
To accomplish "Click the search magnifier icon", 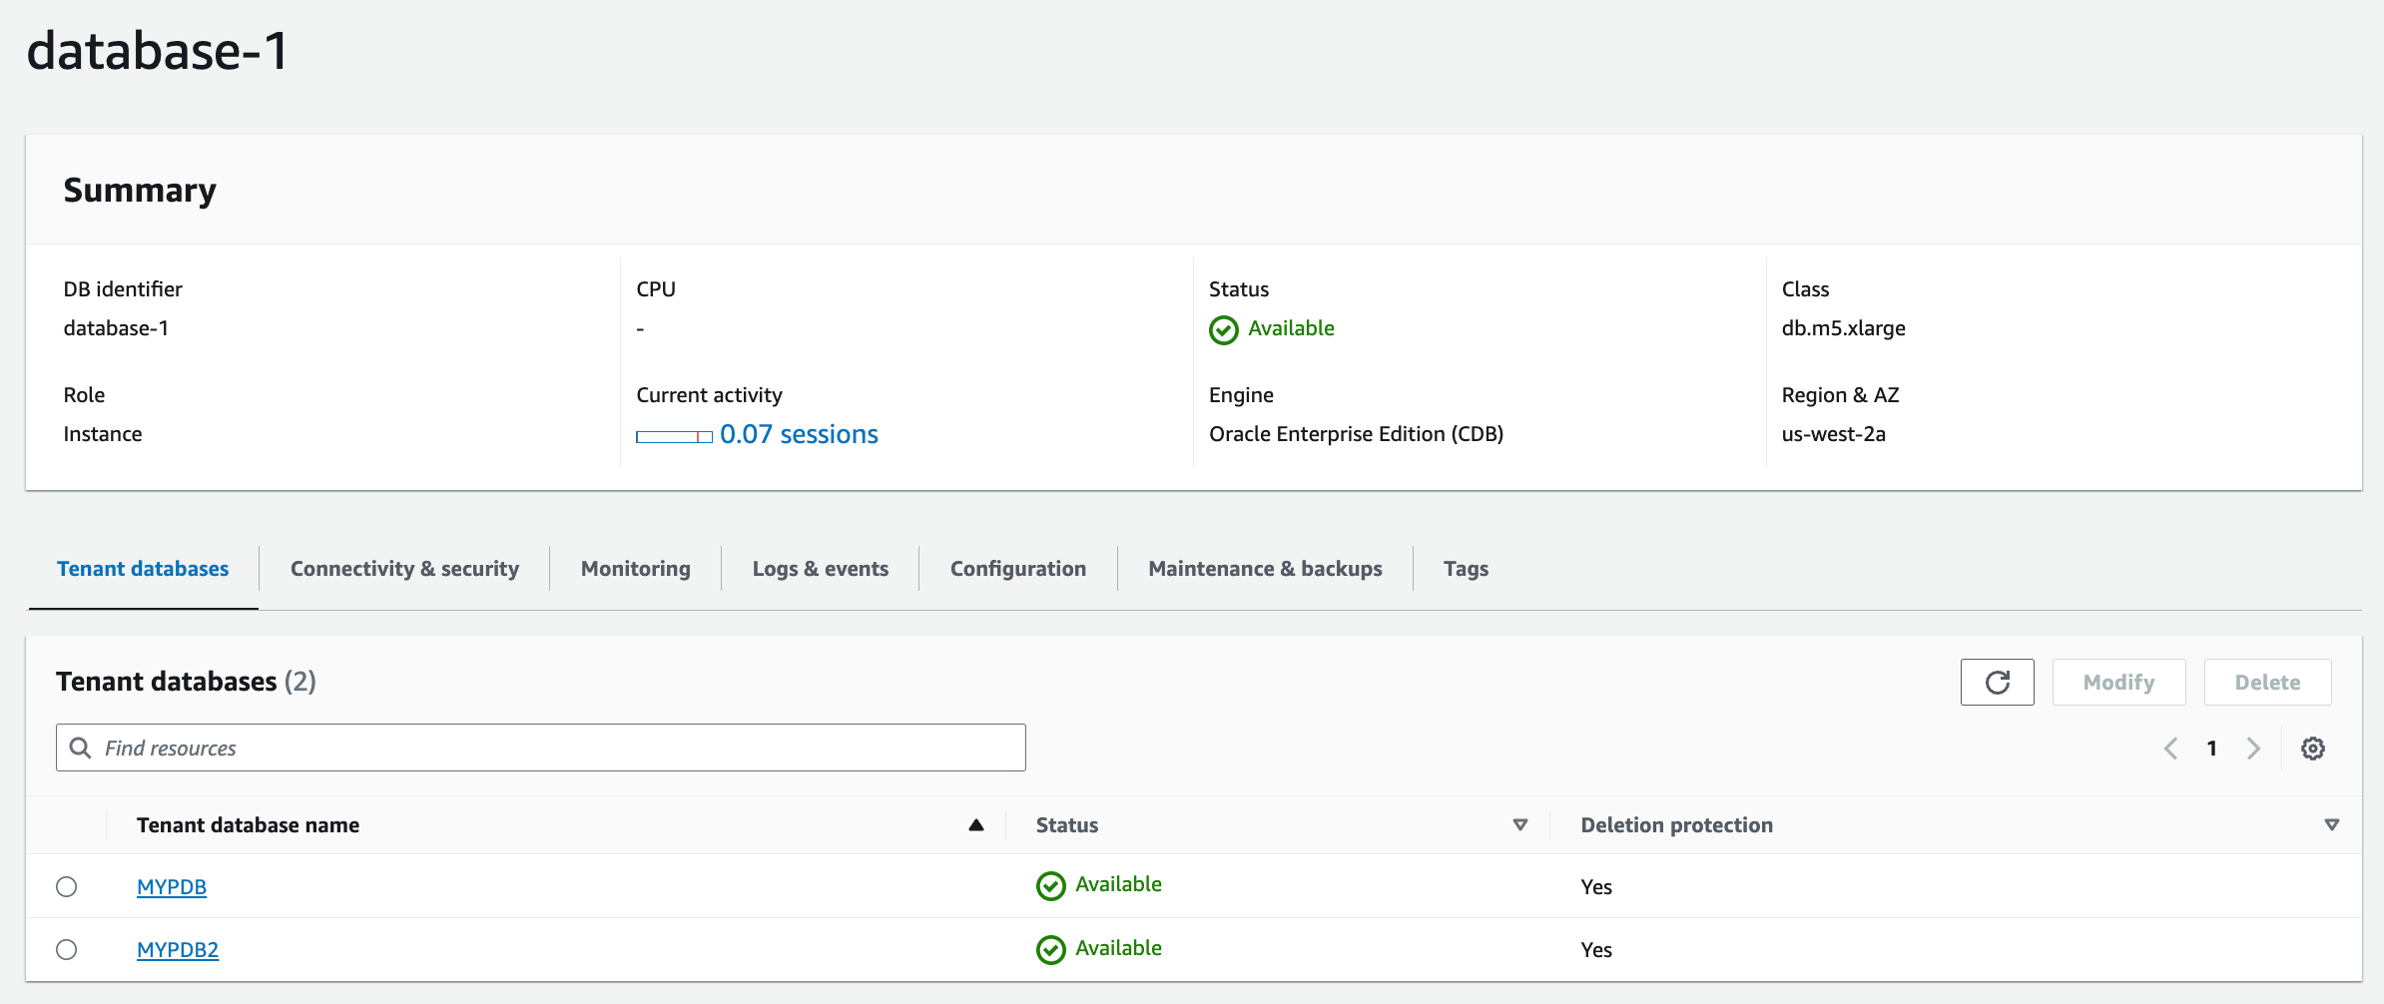I will [81, 749].
